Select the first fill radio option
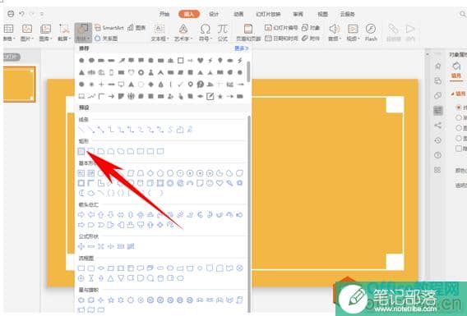 (x=459, y=108)
